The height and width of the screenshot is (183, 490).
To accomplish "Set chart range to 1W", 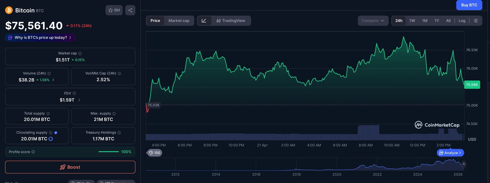I will (412, 21).
